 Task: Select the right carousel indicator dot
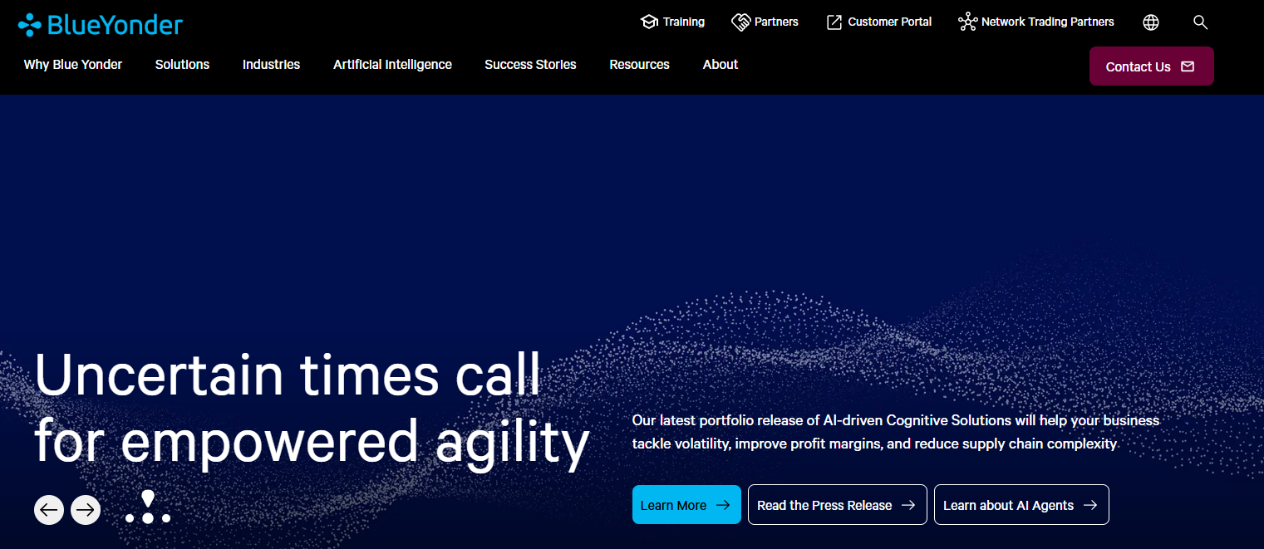[166, 518]
